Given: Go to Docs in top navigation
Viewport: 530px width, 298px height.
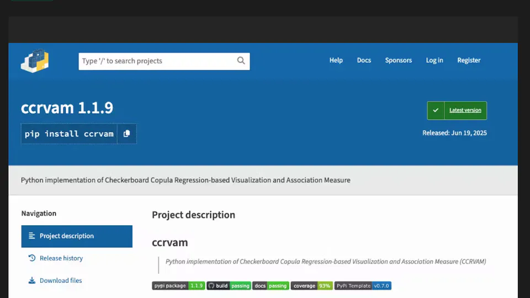Looking at the screenshot, I should [364, 60].
